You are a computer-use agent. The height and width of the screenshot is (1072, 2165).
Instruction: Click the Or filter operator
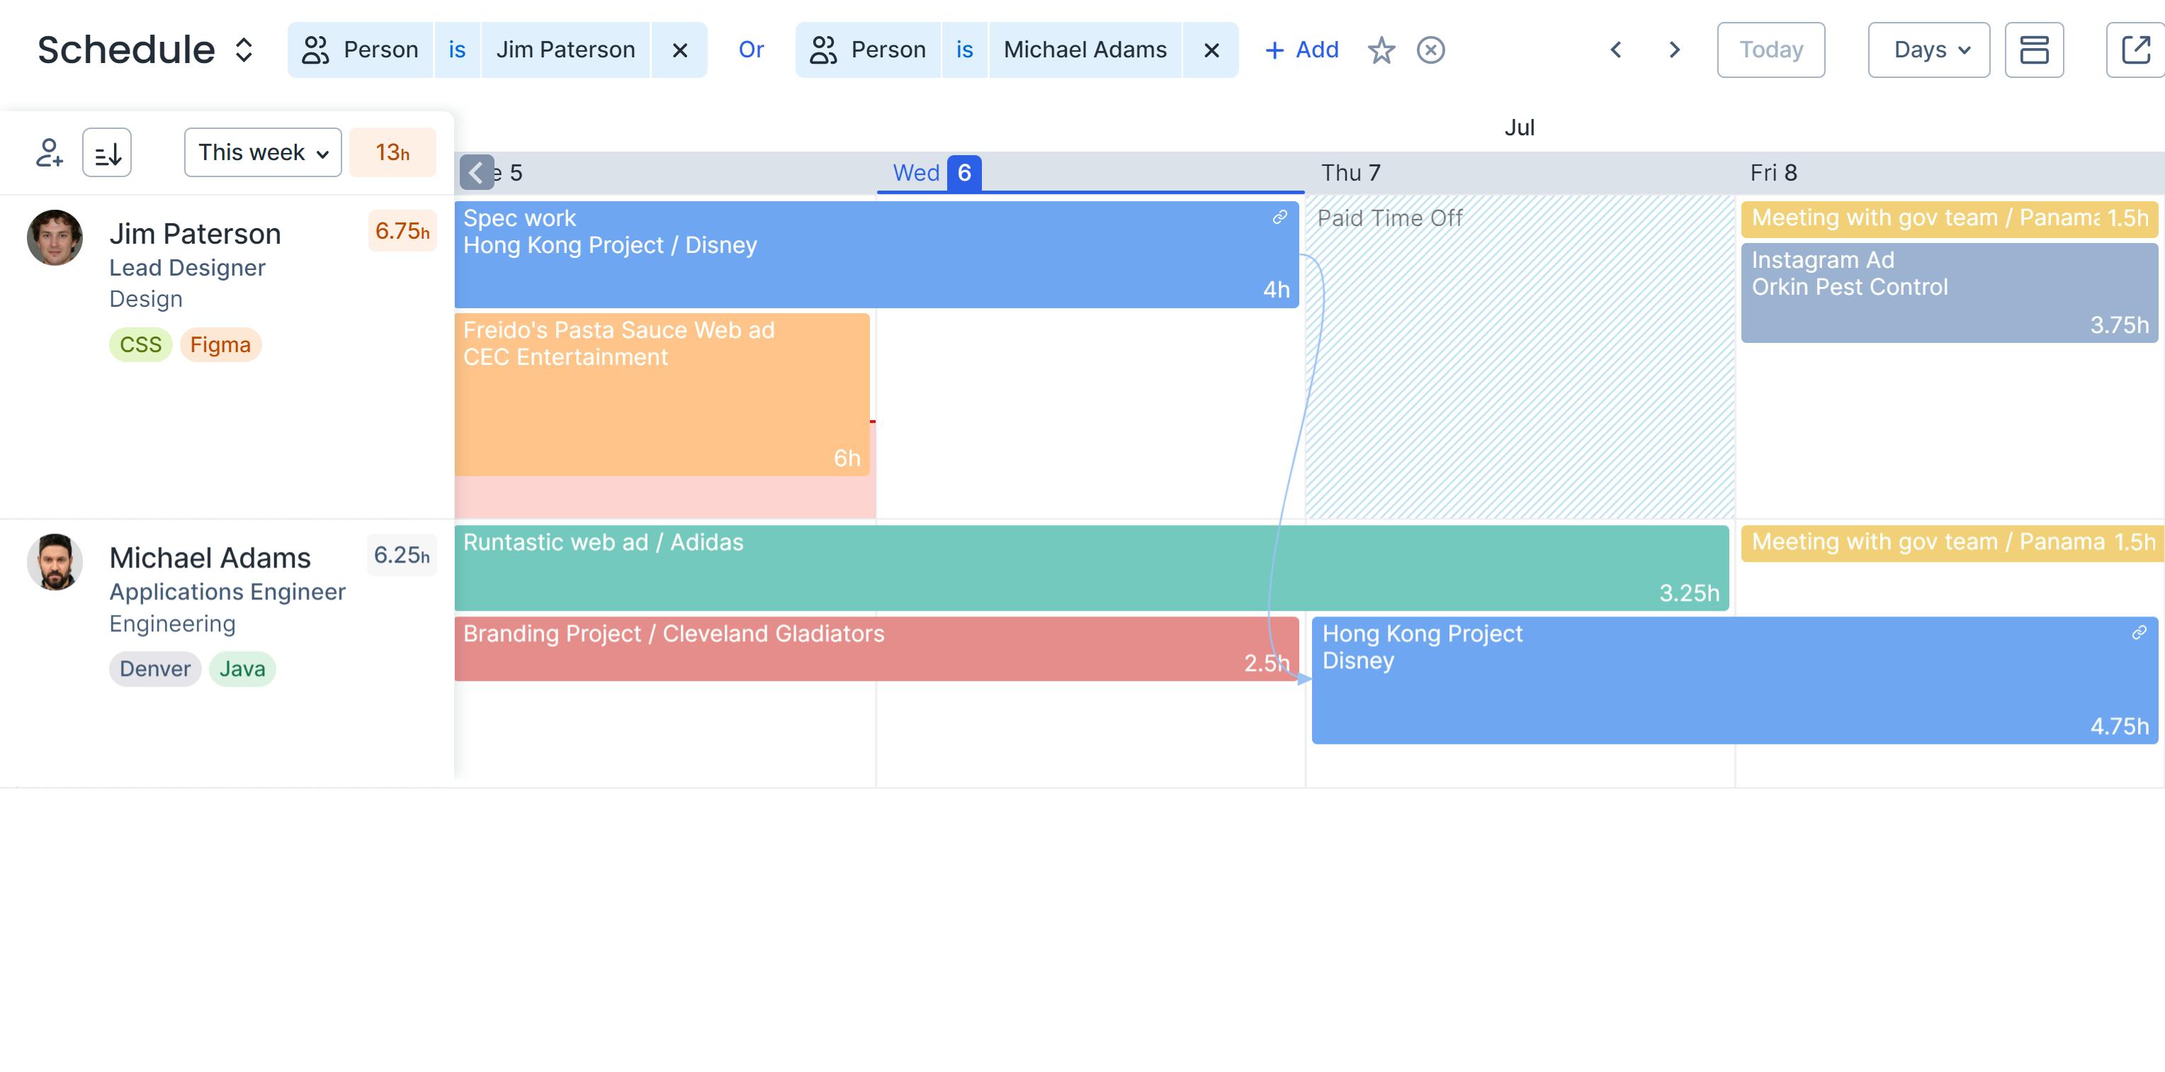click(750, 50)
